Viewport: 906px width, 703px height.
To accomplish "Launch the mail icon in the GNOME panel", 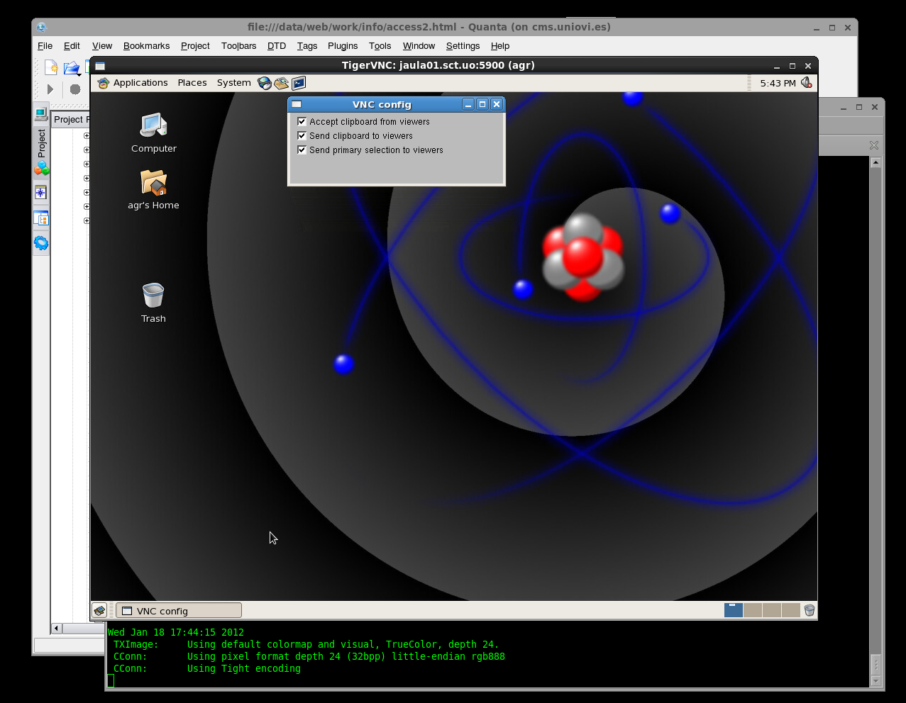I will [282, 83].
